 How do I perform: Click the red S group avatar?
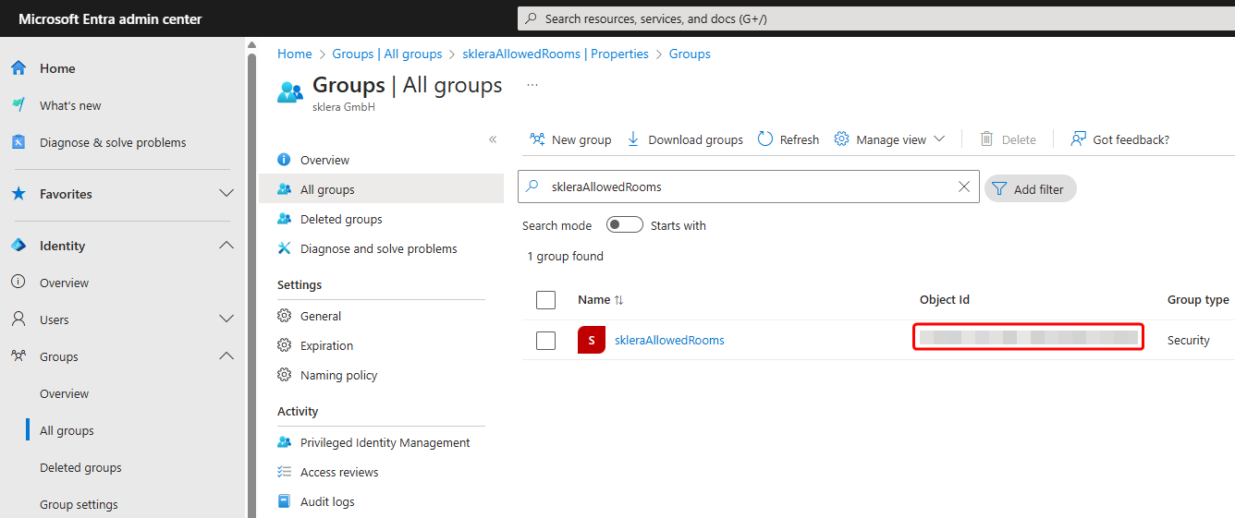coord(592,340)
